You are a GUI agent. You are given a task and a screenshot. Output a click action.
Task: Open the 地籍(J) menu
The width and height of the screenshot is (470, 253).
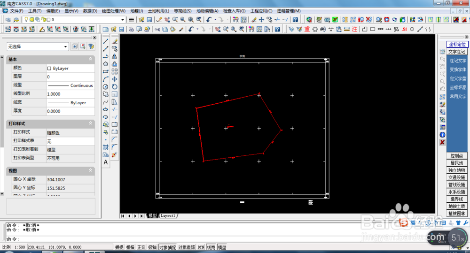(x=136, y=11)
